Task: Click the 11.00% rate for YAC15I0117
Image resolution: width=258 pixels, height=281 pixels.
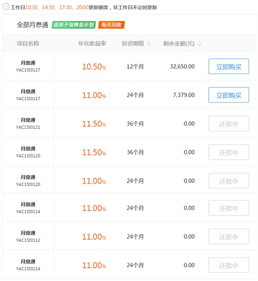Action: click(x=94, y=95)
